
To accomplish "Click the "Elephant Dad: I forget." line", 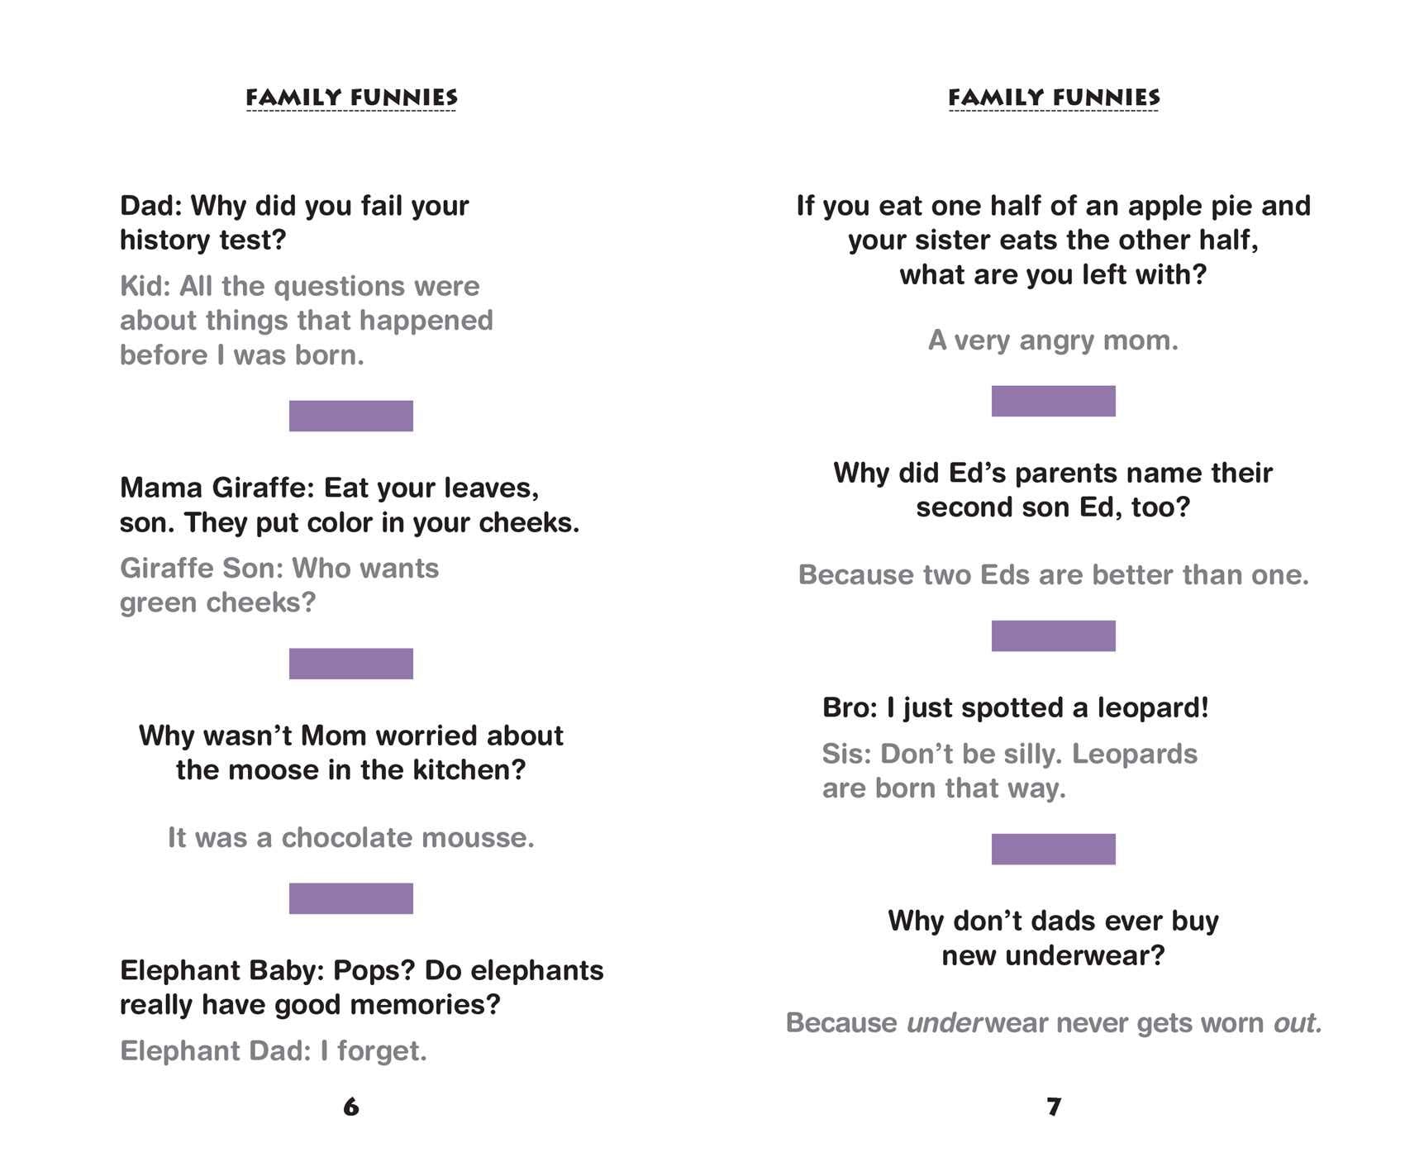I will (x=274, y=1051).
